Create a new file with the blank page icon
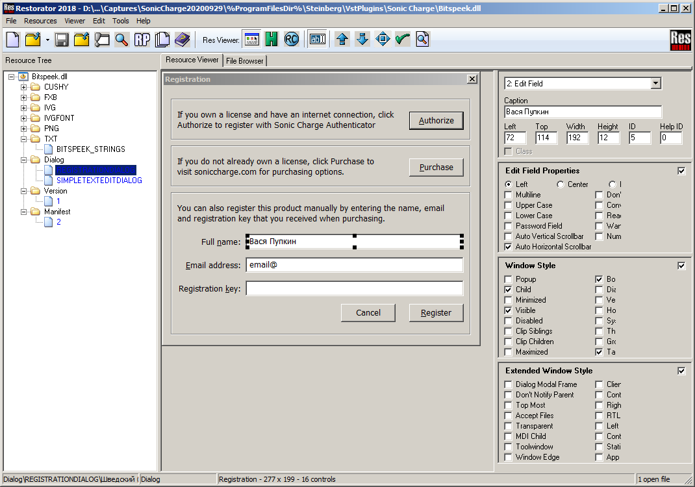Image resolution: width=695 pixels, height=487 pixels. point(13,40)
